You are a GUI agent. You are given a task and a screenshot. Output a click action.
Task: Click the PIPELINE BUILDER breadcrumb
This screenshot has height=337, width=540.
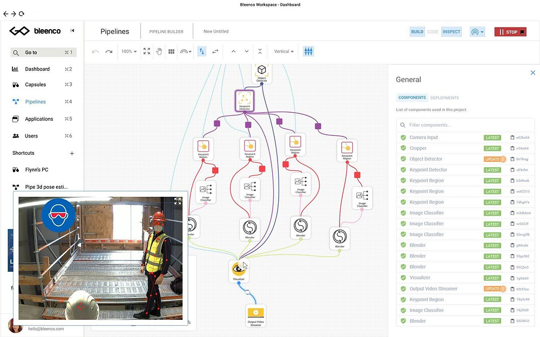[166, 32]
